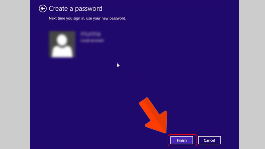Image resolution: width=265 pixels, height=149 pixels.
Task: Click the blurred username text beside avatar
Action: tap(91, 34)
